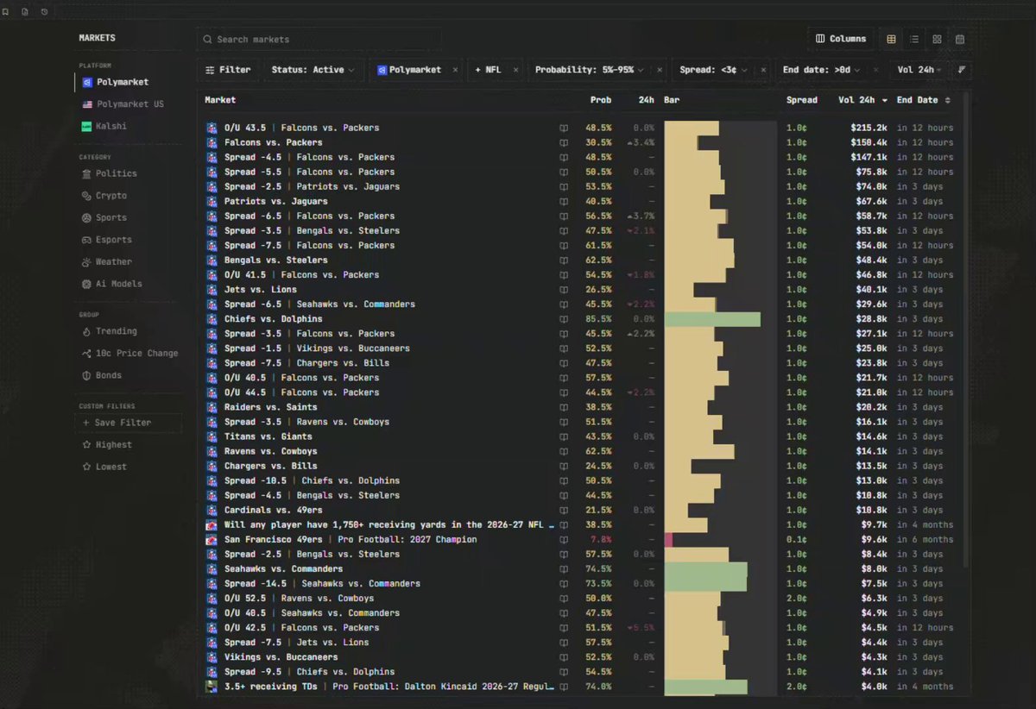Open market Spread -10.5 Chiefs vs. Dolphins
Screen dimensions: 1036x709
point(312,480)
